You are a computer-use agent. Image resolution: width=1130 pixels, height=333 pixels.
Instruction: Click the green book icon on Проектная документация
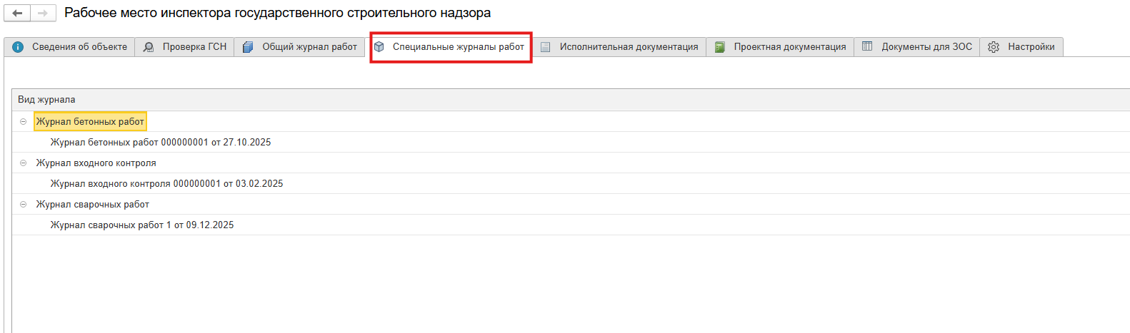click(x=720, y=47)
